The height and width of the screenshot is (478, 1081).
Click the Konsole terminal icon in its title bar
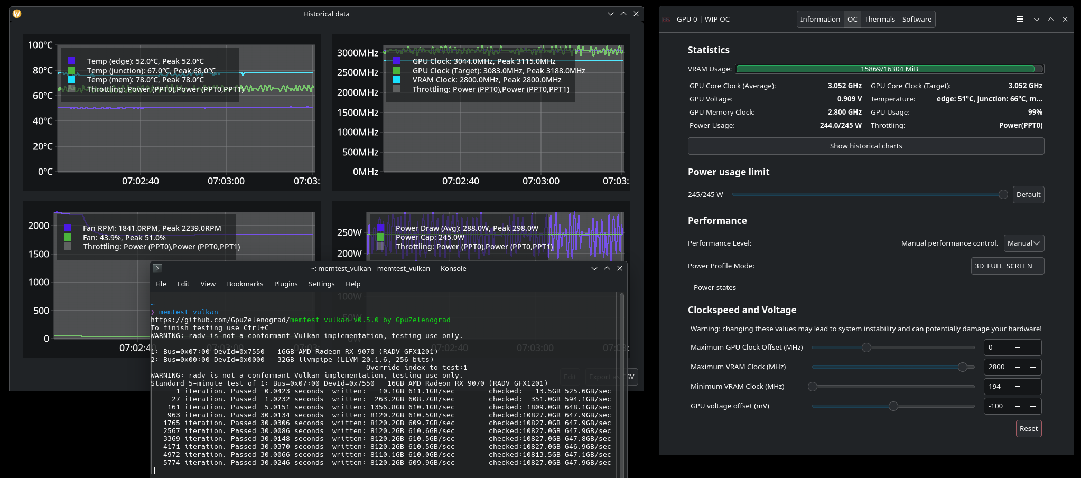pyautogui.click(x=157, y=268)
